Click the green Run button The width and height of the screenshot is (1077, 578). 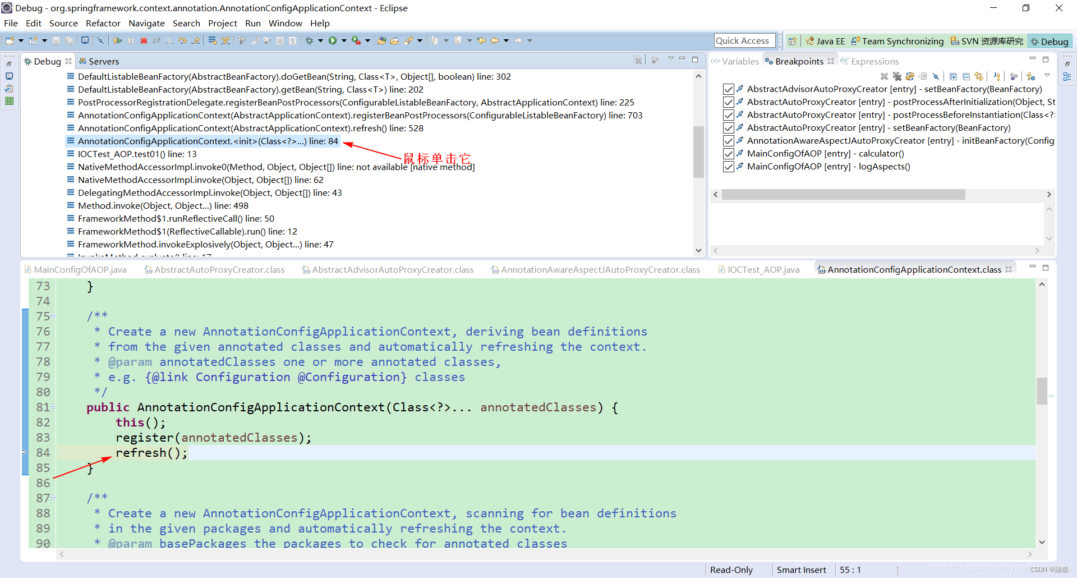click(333, 40)
